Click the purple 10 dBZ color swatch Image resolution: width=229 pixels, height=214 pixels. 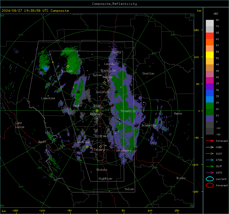click(210, 119)
